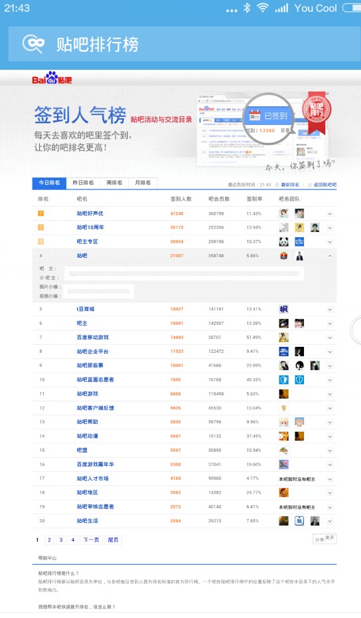Viewport: 361px width, 618px height.
Task: Click first avatar in 贴吧帮助 row
Action: (x=283, y=422)
